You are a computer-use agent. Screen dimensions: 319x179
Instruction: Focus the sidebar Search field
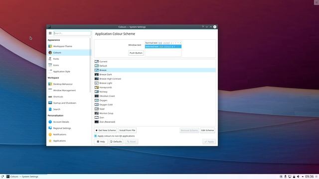[72, 33]
